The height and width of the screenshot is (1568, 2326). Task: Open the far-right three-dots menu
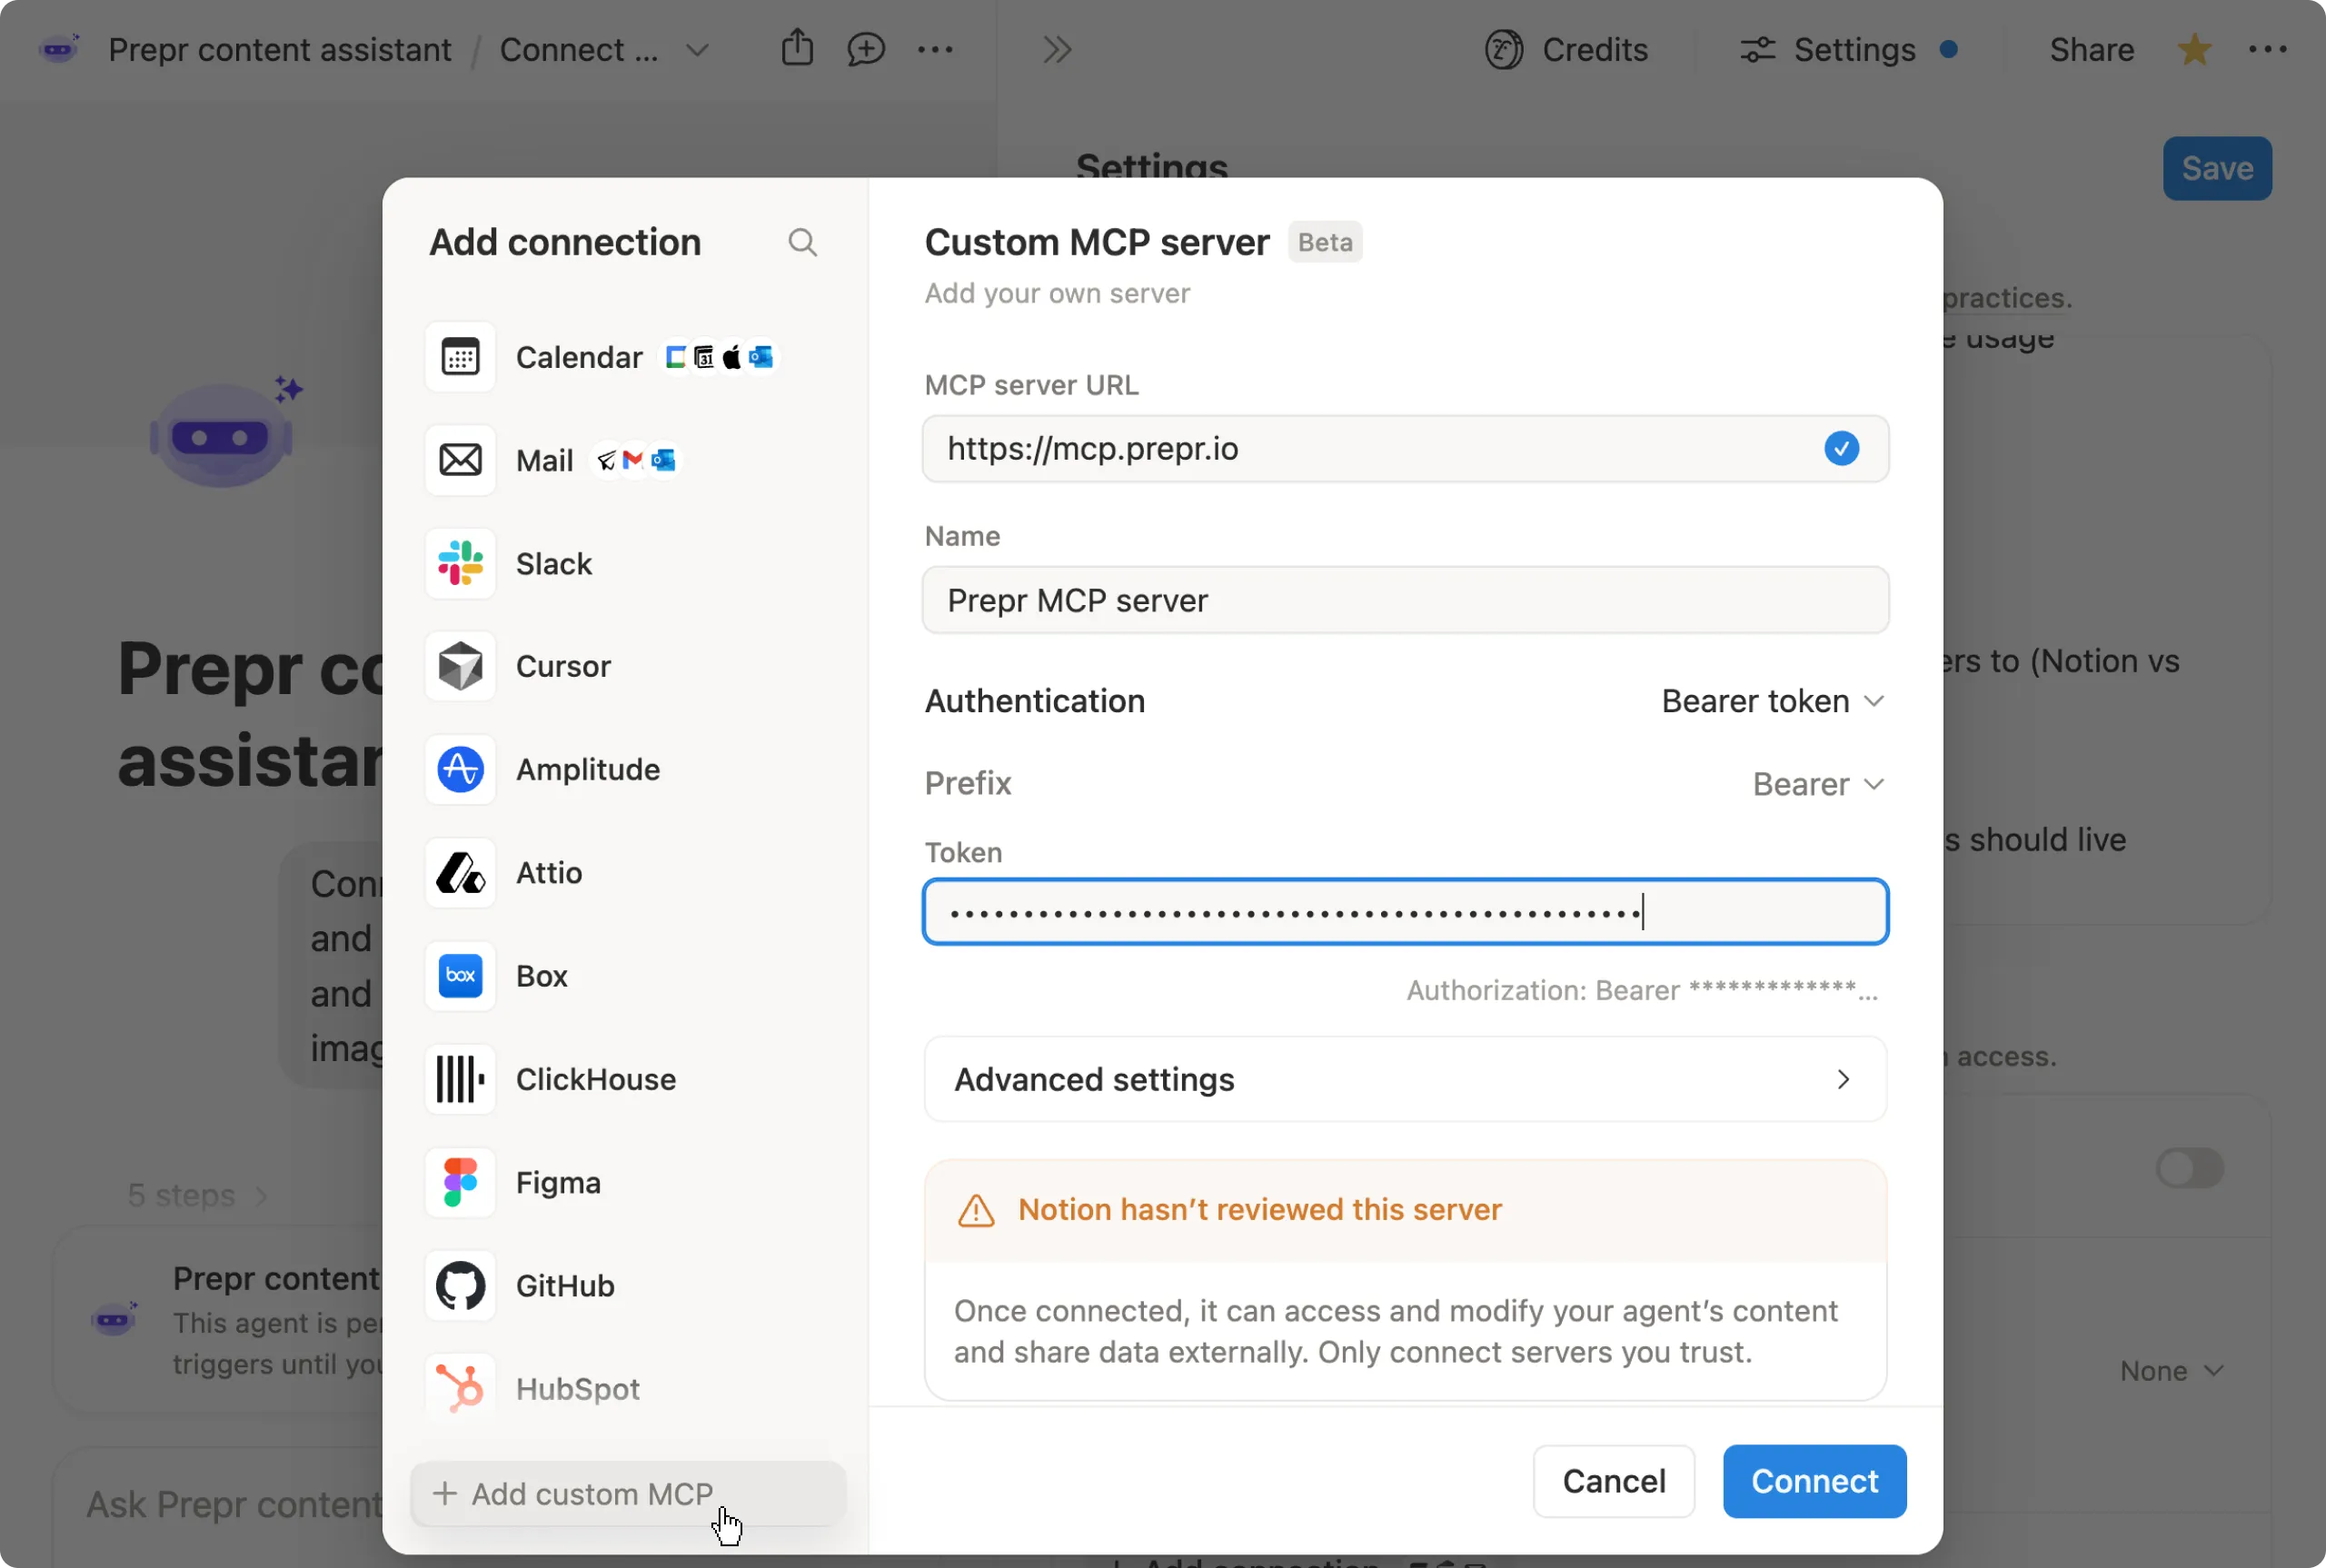[x=2267, y=49]
